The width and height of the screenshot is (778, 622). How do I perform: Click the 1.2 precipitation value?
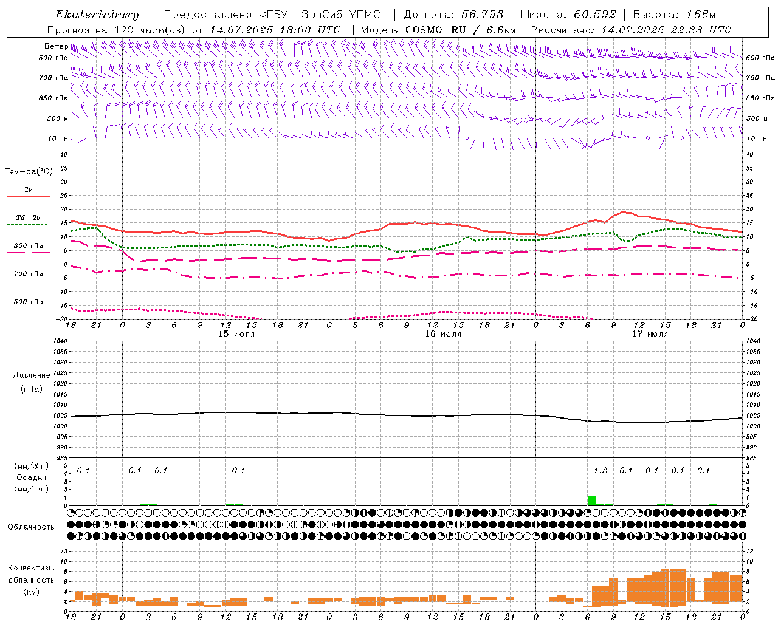click(601, 470)
